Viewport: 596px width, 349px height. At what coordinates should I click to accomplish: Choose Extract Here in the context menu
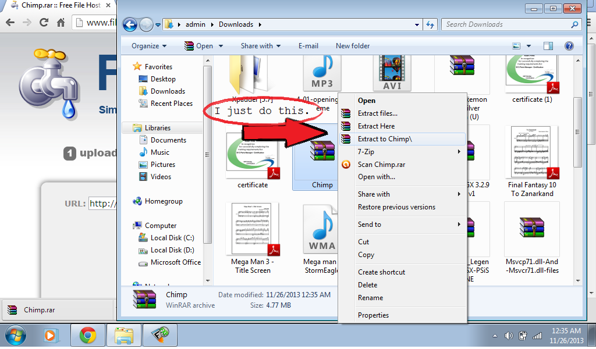pos(403,126)
